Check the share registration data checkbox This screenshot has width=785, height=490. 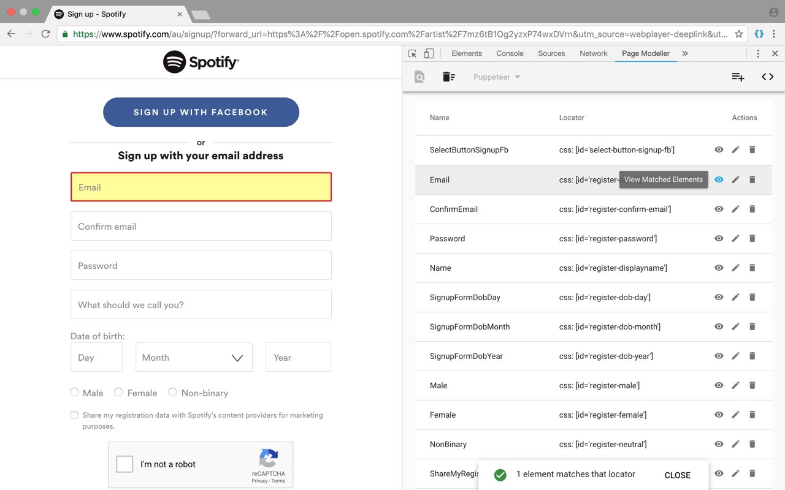click(x=74, y=415)
